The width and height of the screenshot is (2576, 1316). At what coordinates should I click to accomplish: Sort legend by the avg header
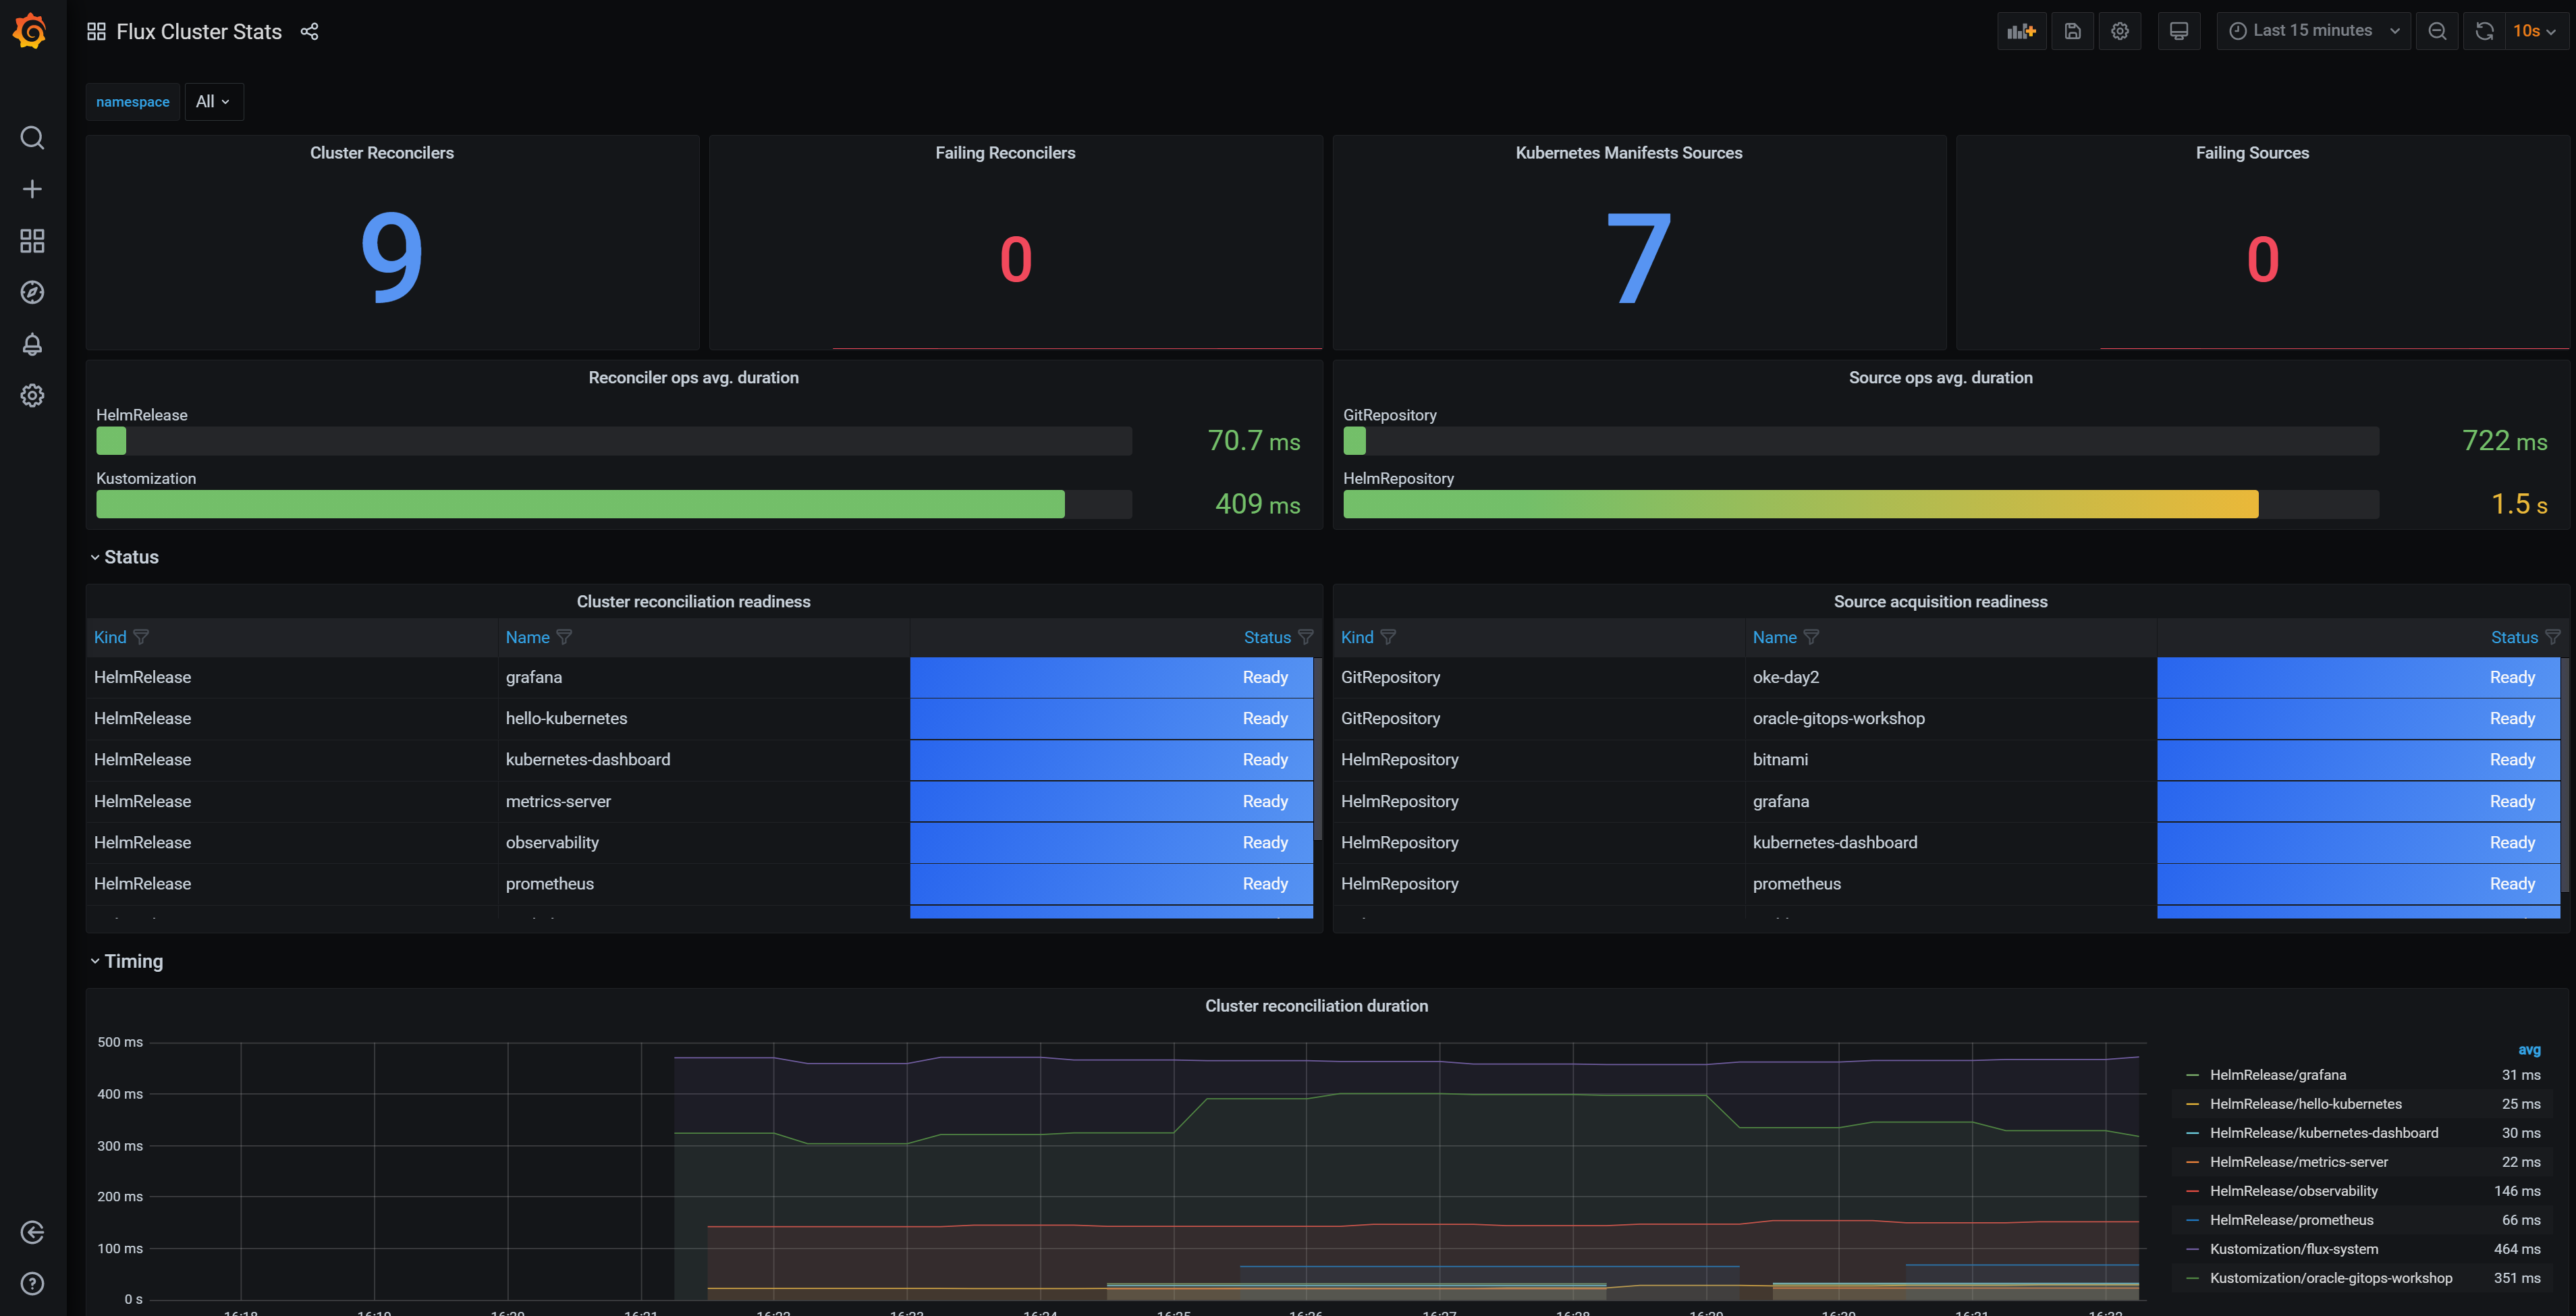coord(2528,1050)
